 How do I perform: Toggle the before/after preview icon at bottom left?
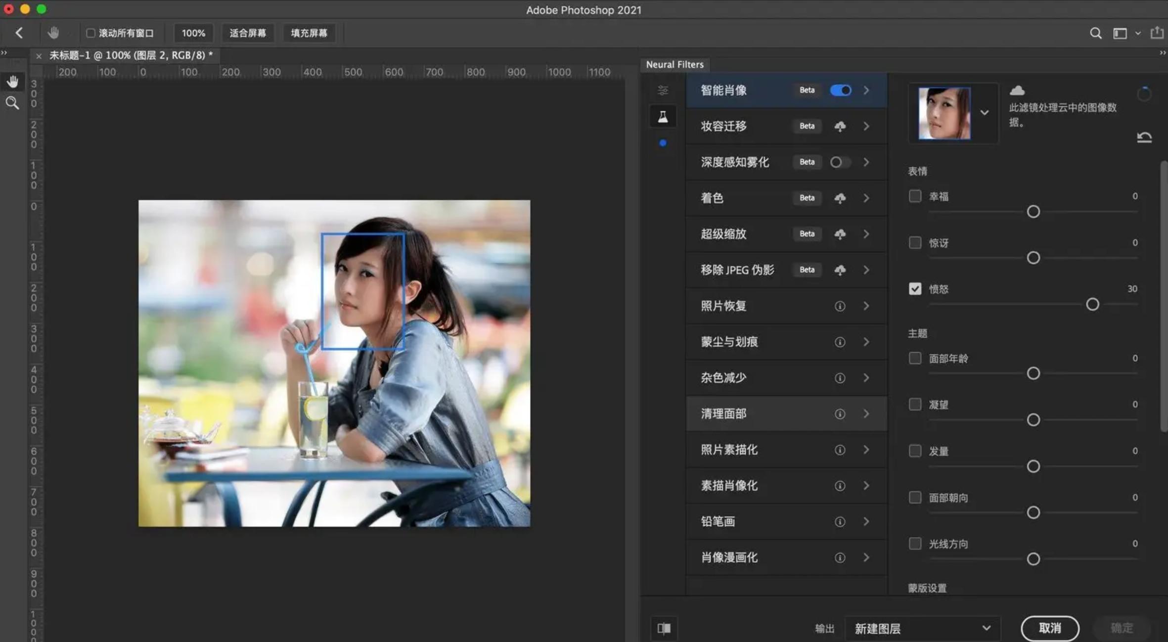pos(664,628)
